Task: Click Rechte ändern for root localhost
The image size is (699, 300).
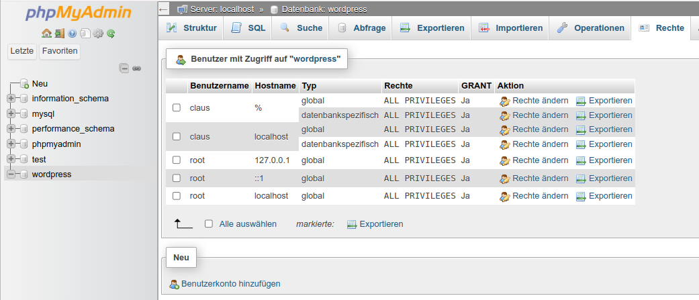Action: point(541,196)
